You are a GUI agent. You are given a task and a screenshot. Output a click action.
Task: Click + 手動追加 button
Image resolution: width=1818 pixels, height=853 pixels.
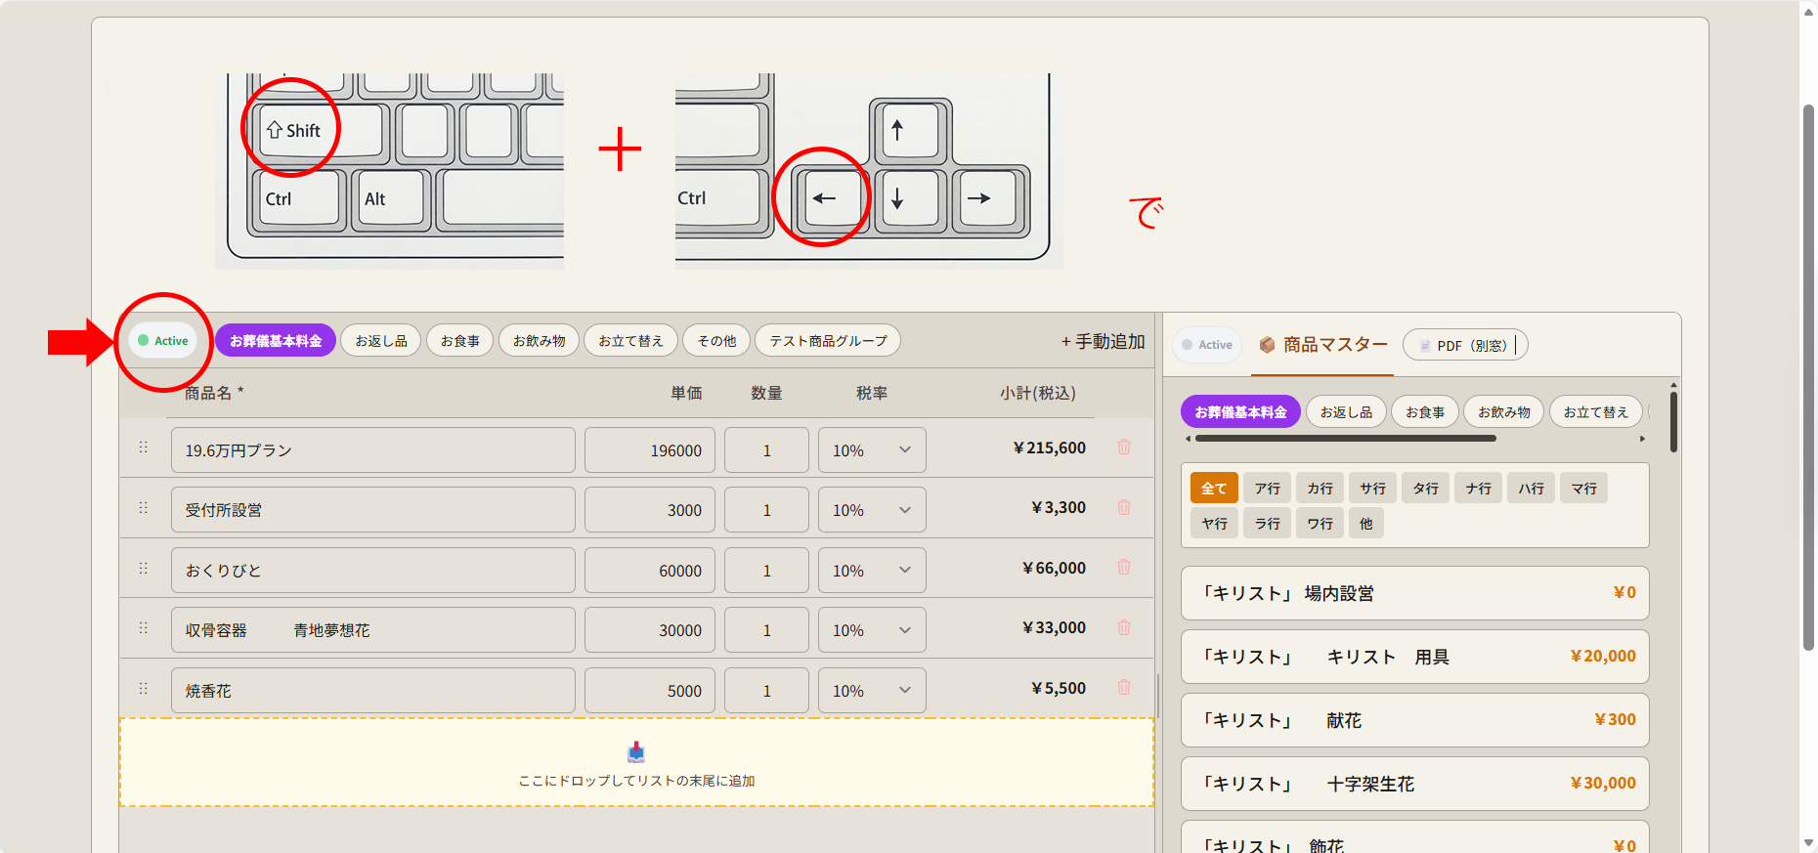pyautogui.click(x=1103, y=341)
